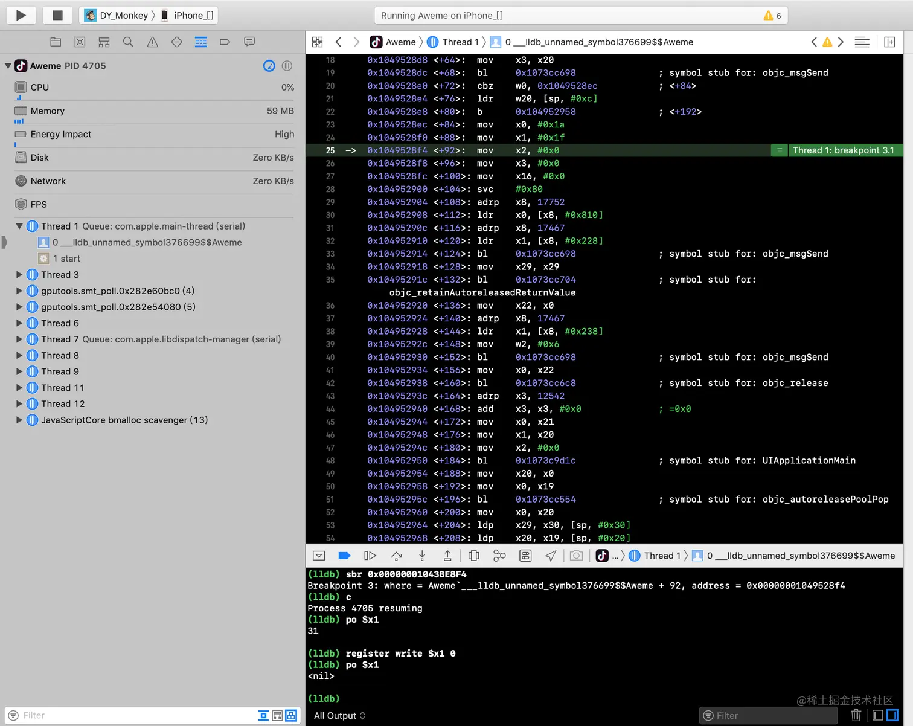The image size is (913, 726).
Task: Open the Source Control navigator
Action: coord(80,42)
